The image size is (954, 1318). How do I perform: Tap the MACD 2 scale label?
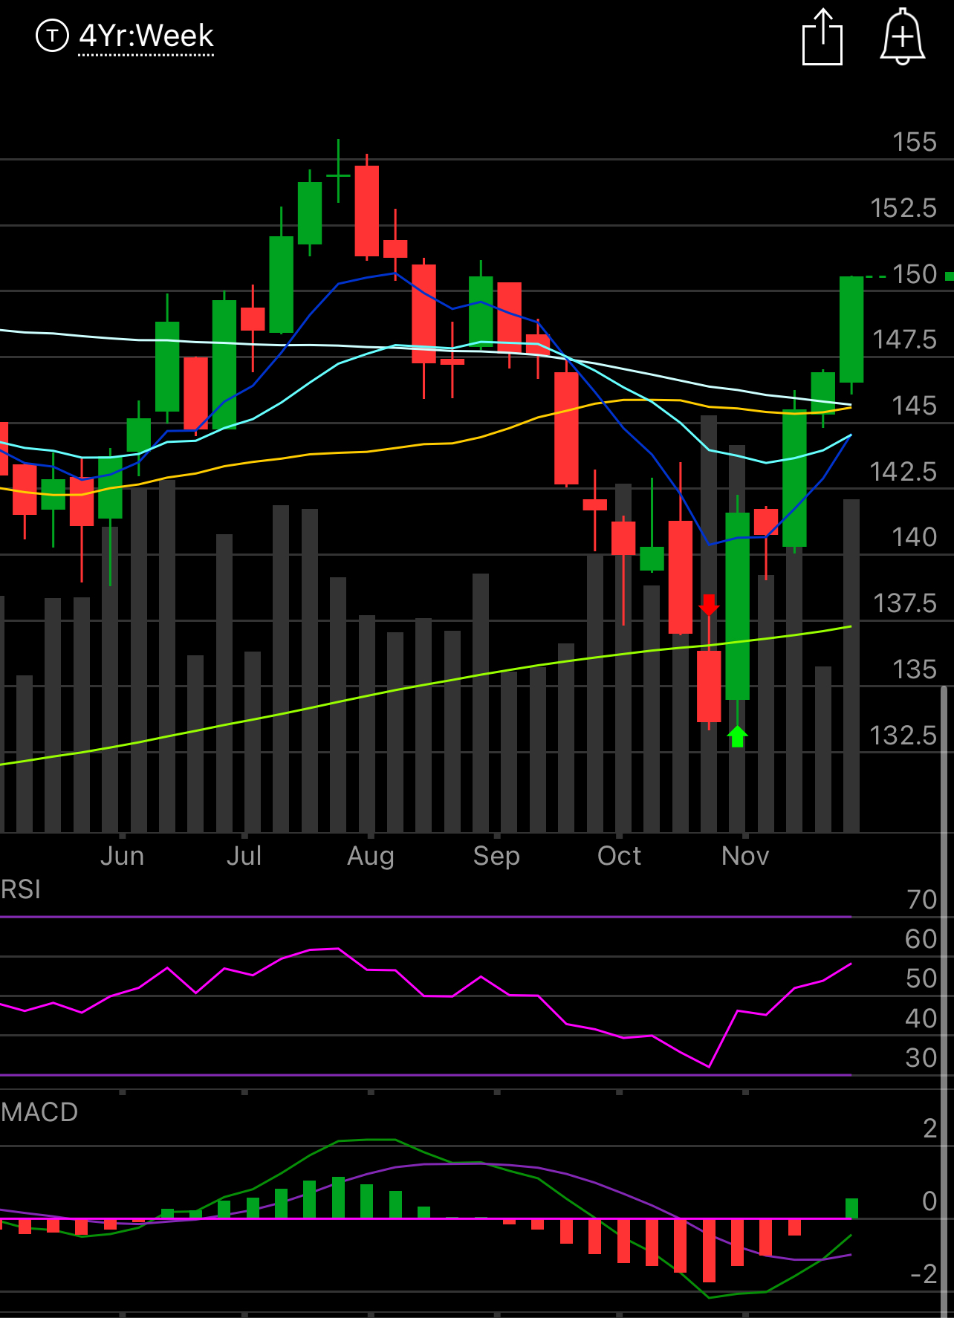click(930, 1129)
